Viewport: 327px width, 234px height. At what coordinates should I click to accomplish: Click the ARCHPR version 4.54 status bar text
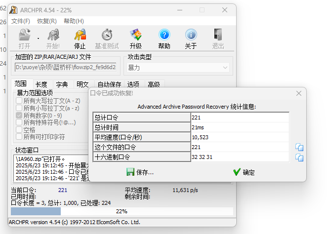coord(74,222)
